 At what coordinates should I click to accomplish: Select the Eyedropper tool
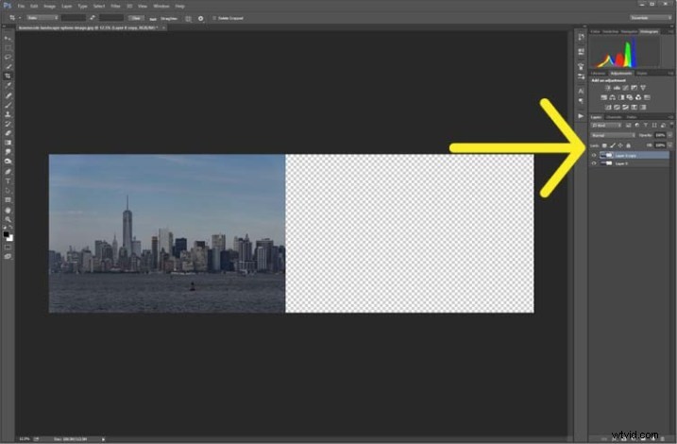pyautogui.click(x=8, y=86)
